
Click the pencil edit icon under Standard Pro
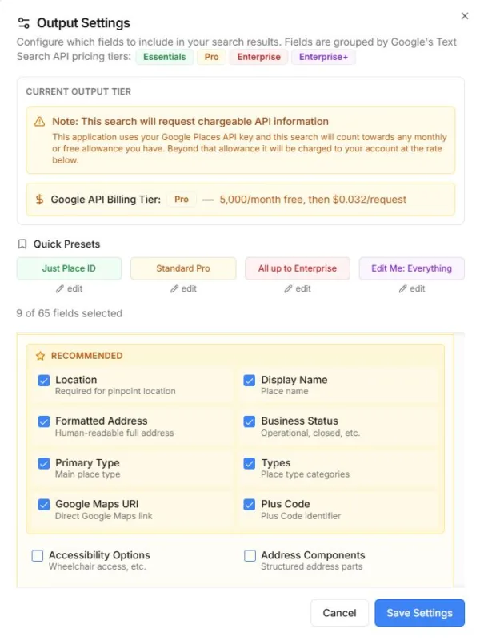(x=174, y=288)
